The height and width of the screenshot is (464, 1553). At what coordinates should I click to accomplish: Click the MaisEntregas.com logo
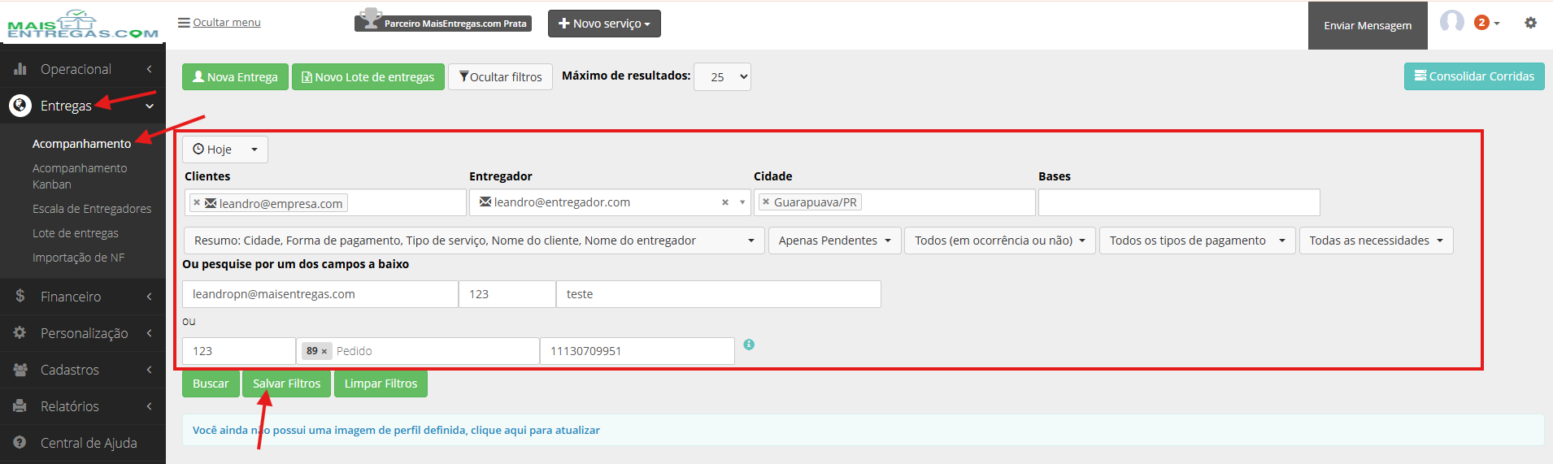(82, 24)
